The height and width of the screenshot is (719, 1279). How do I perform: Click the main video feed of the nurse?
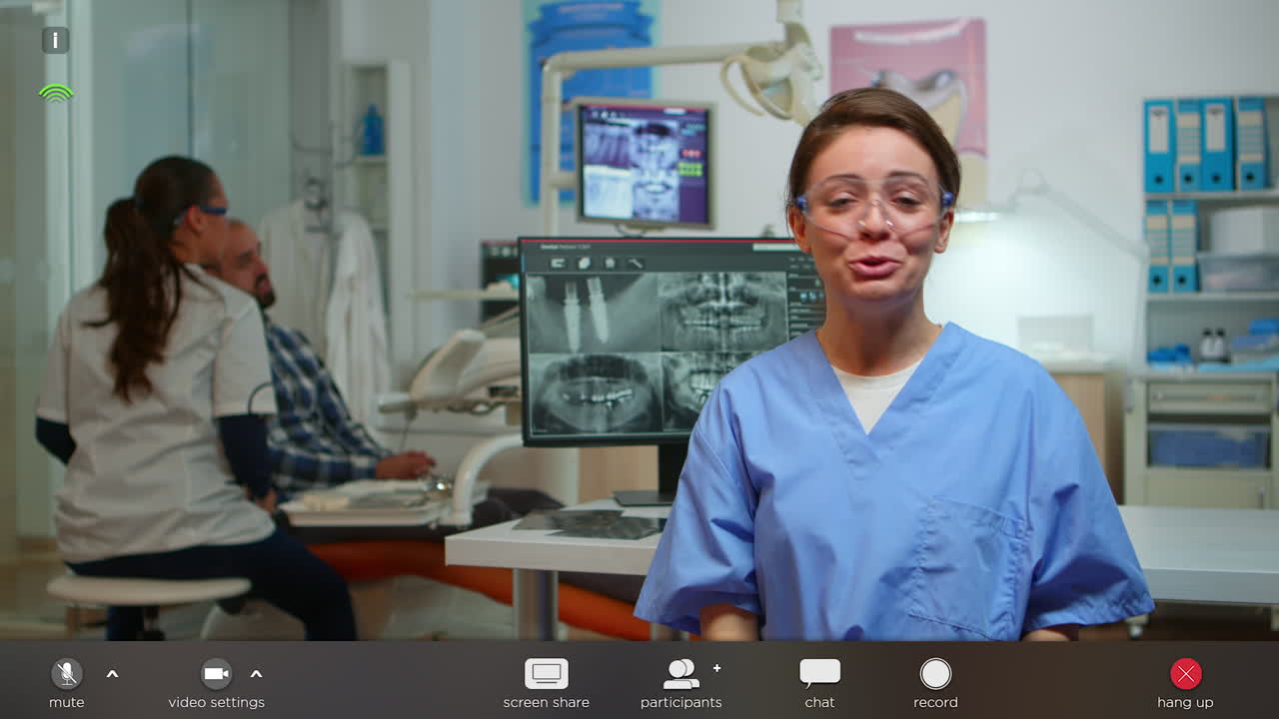point(879,399)
